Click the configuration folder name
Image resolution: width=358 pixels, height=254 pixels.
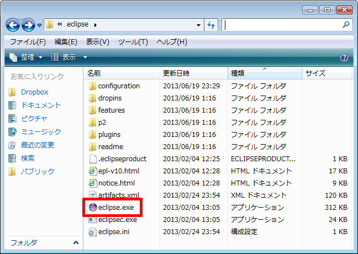119,86
